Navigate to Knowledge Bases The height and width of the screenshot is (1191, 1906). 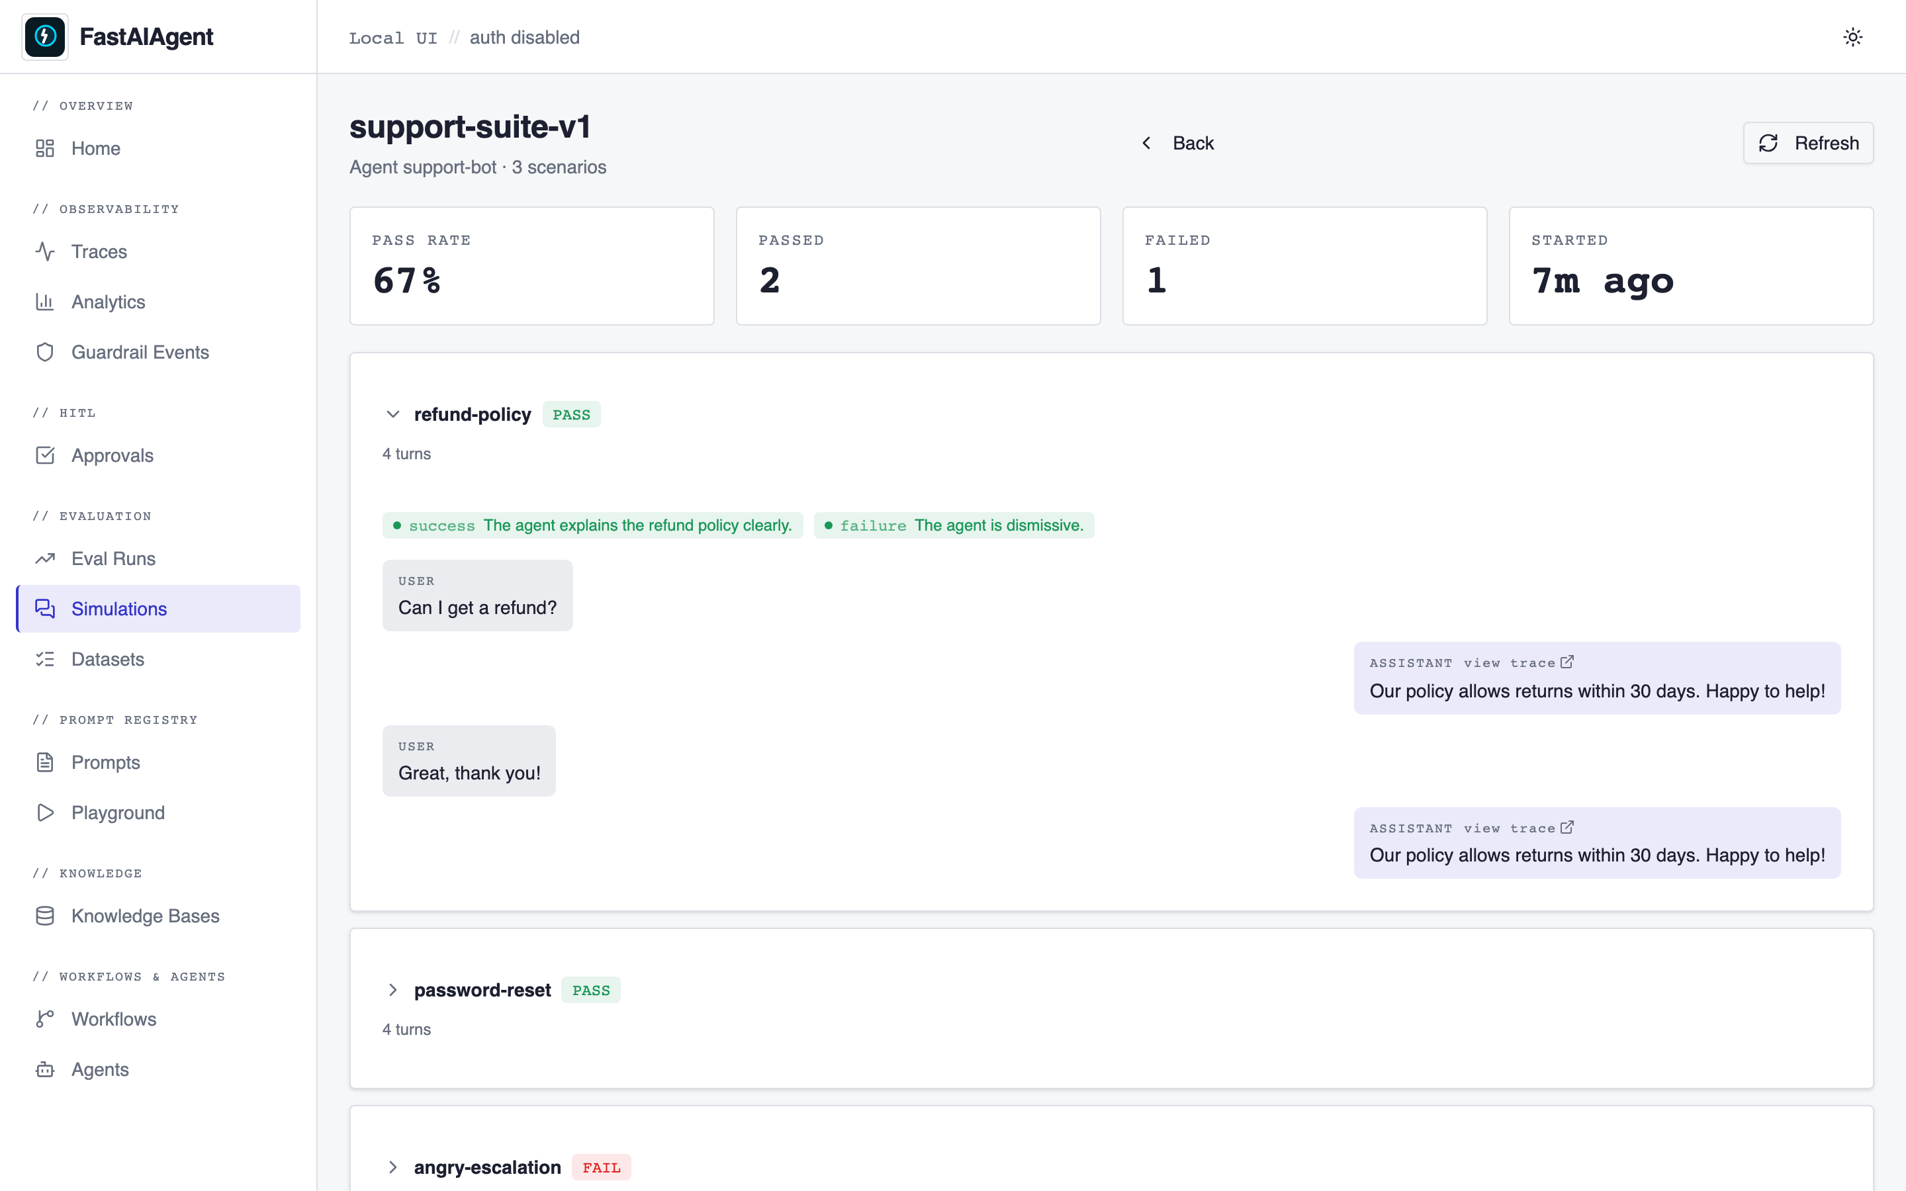pos(158,916)
